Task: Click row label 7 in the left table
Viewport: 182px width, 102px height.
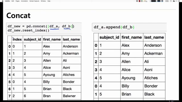Action: [9, 96]
